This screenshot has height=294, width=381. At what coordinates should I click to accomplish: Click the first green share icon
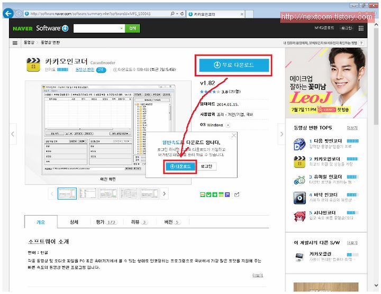pos(203,194)
